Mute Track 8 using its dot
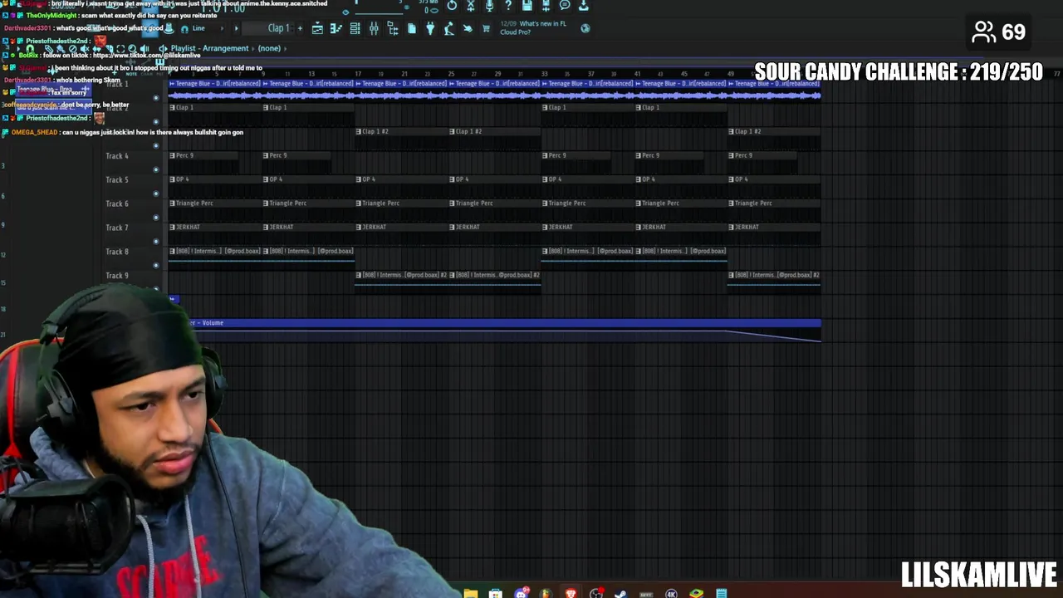This screenshot has height=598, width=1063. (155, 265)
